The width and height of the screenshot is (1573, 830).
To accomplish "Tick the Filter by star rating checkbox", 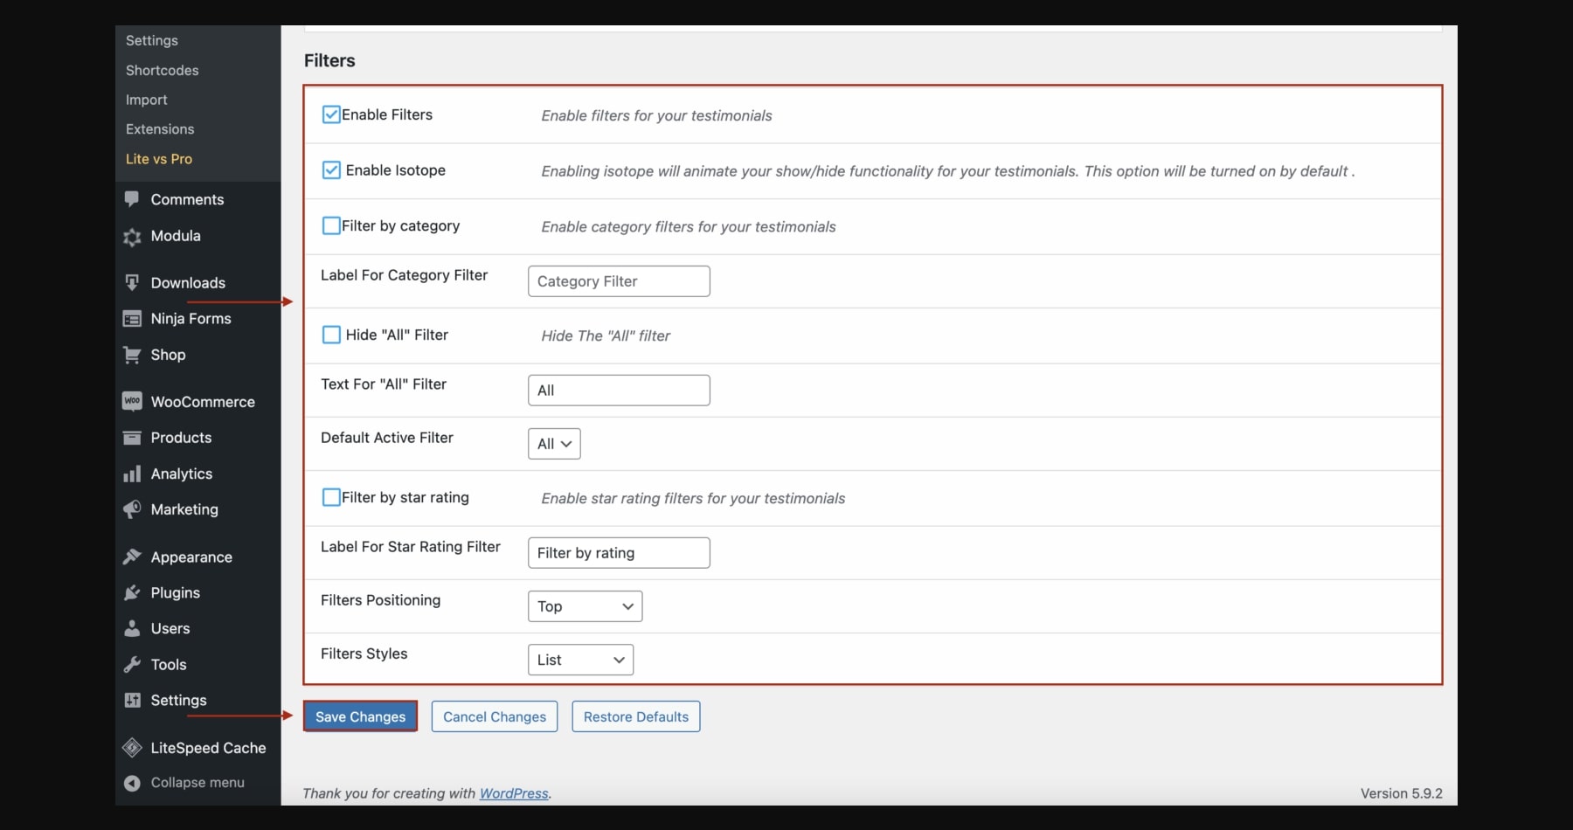I will pos(331,497).
